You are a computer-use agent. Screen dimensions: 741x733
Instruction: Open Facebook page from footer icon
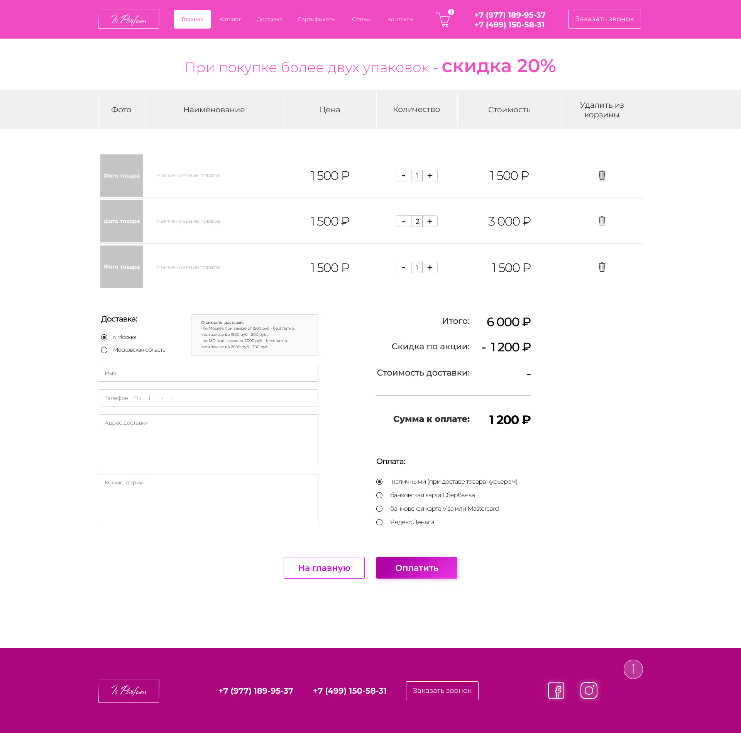coord(556,691)
